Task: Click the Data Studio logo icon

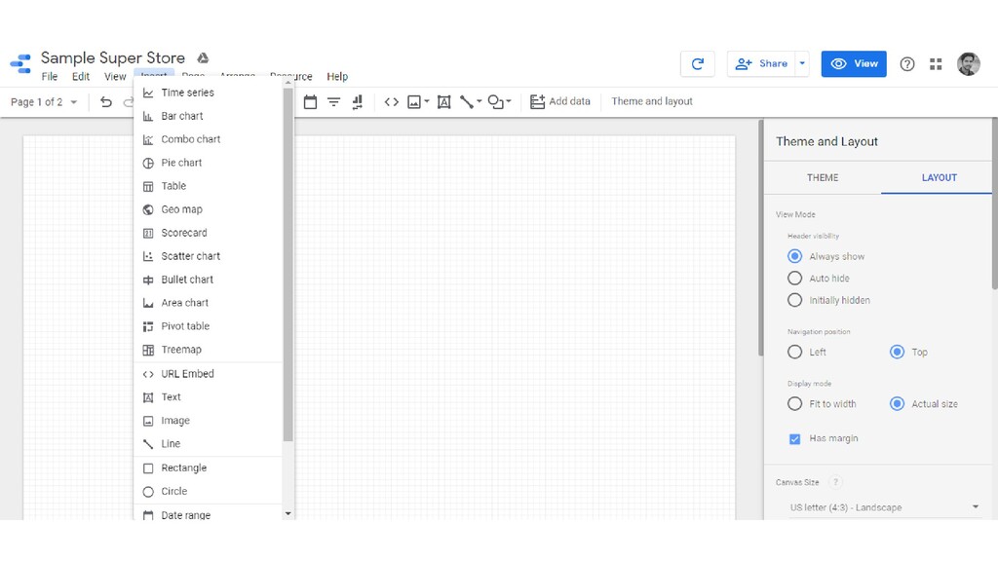Action: tap(20, 63)
